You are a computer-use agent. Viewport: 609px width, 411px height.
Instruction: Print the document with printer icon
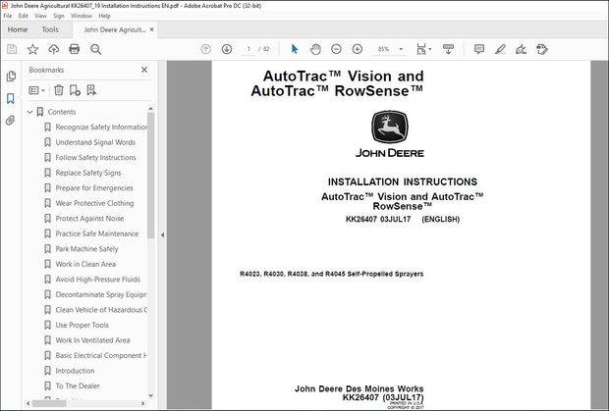coord(75,49)
